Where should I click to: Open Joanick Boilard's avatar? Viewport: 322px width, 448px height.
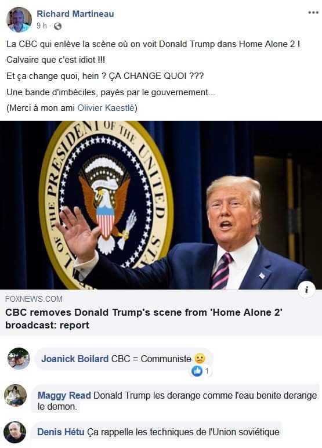point(19,359)
